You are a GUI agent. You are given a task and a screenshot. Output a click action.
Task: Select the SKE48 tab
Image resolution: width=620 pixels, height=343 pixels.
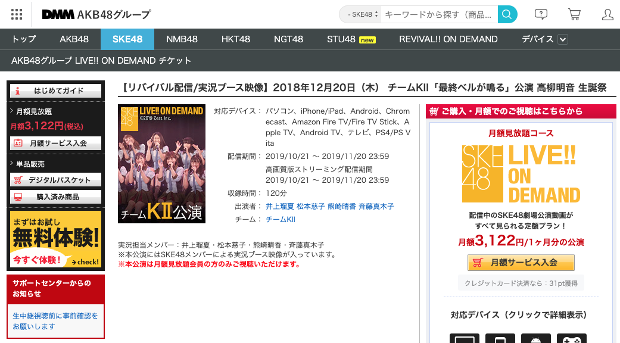coord(127,39)
